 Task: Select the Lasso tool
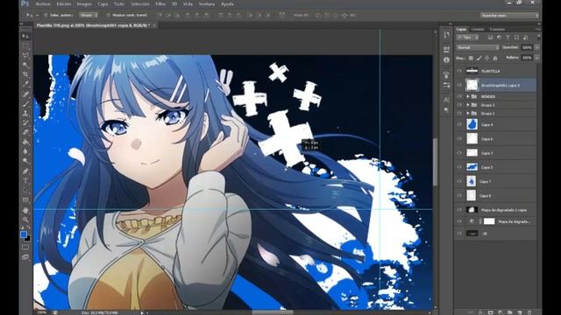pos(25,55)
